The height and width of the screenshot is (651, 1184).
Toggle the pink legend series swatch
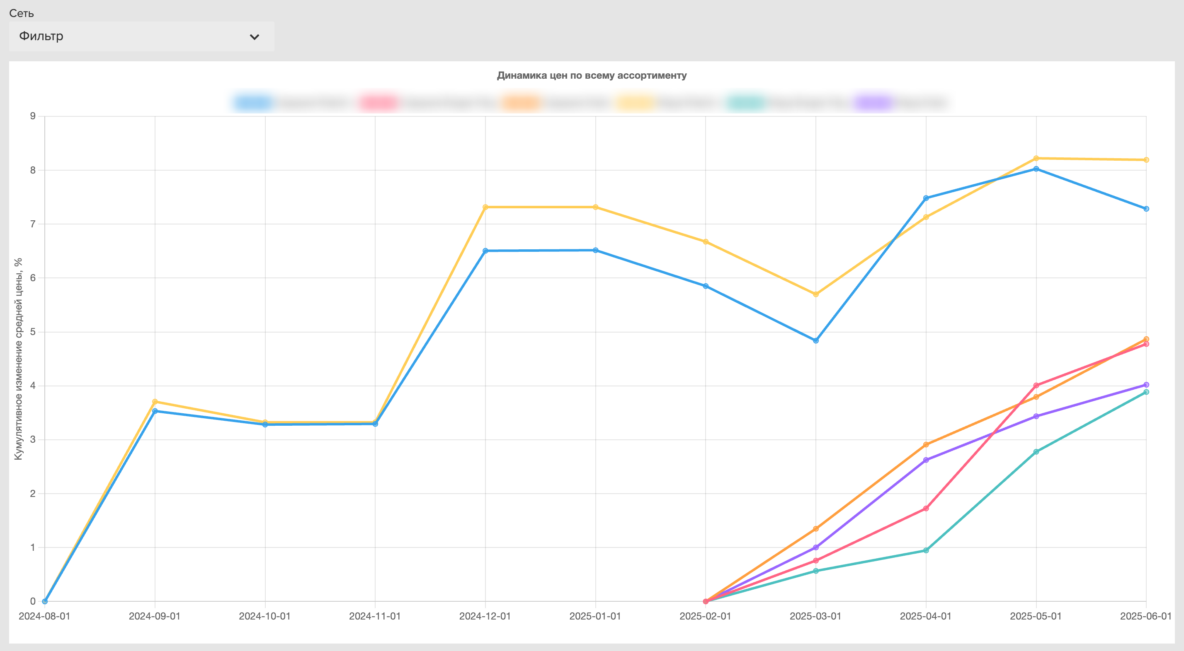point(379,102)
